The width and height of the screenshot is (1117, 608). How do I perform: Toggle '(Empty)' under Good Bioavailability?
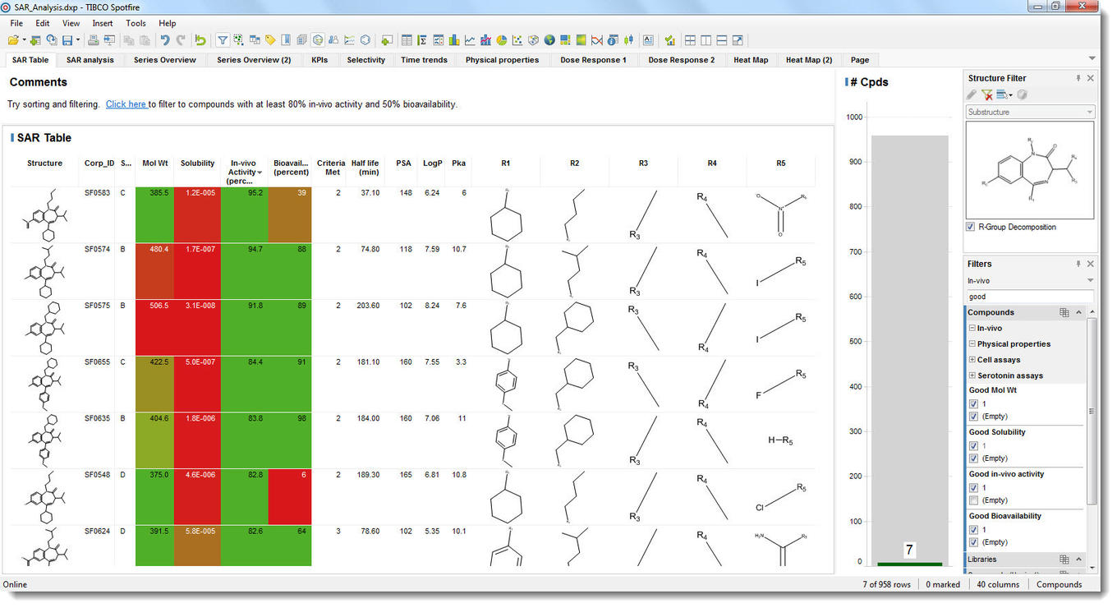coord(973,542)
